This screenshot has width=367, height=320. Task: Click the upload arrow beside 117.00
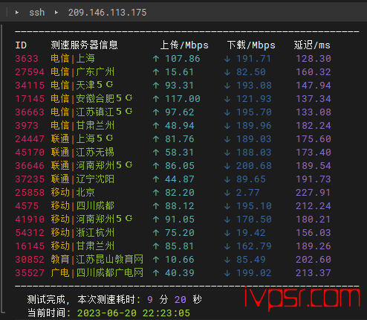point(156,99)
